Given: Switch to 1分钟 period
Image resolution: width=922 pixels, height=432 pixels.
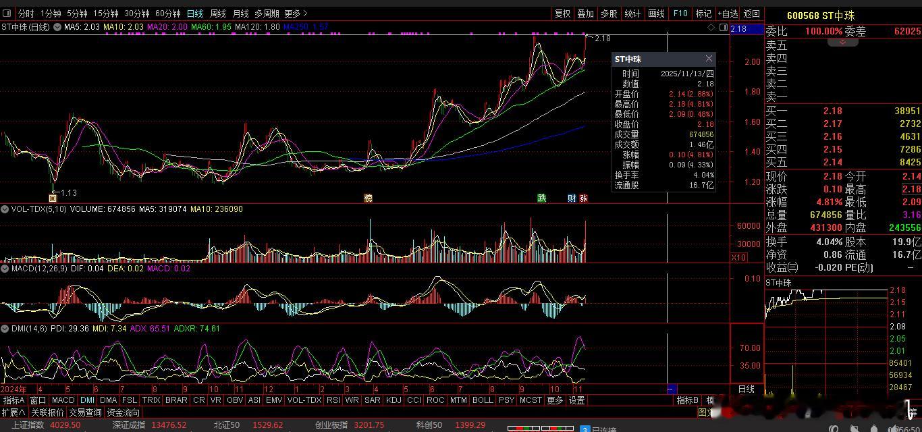Looking at the screenshot, I should click(51, 13).
